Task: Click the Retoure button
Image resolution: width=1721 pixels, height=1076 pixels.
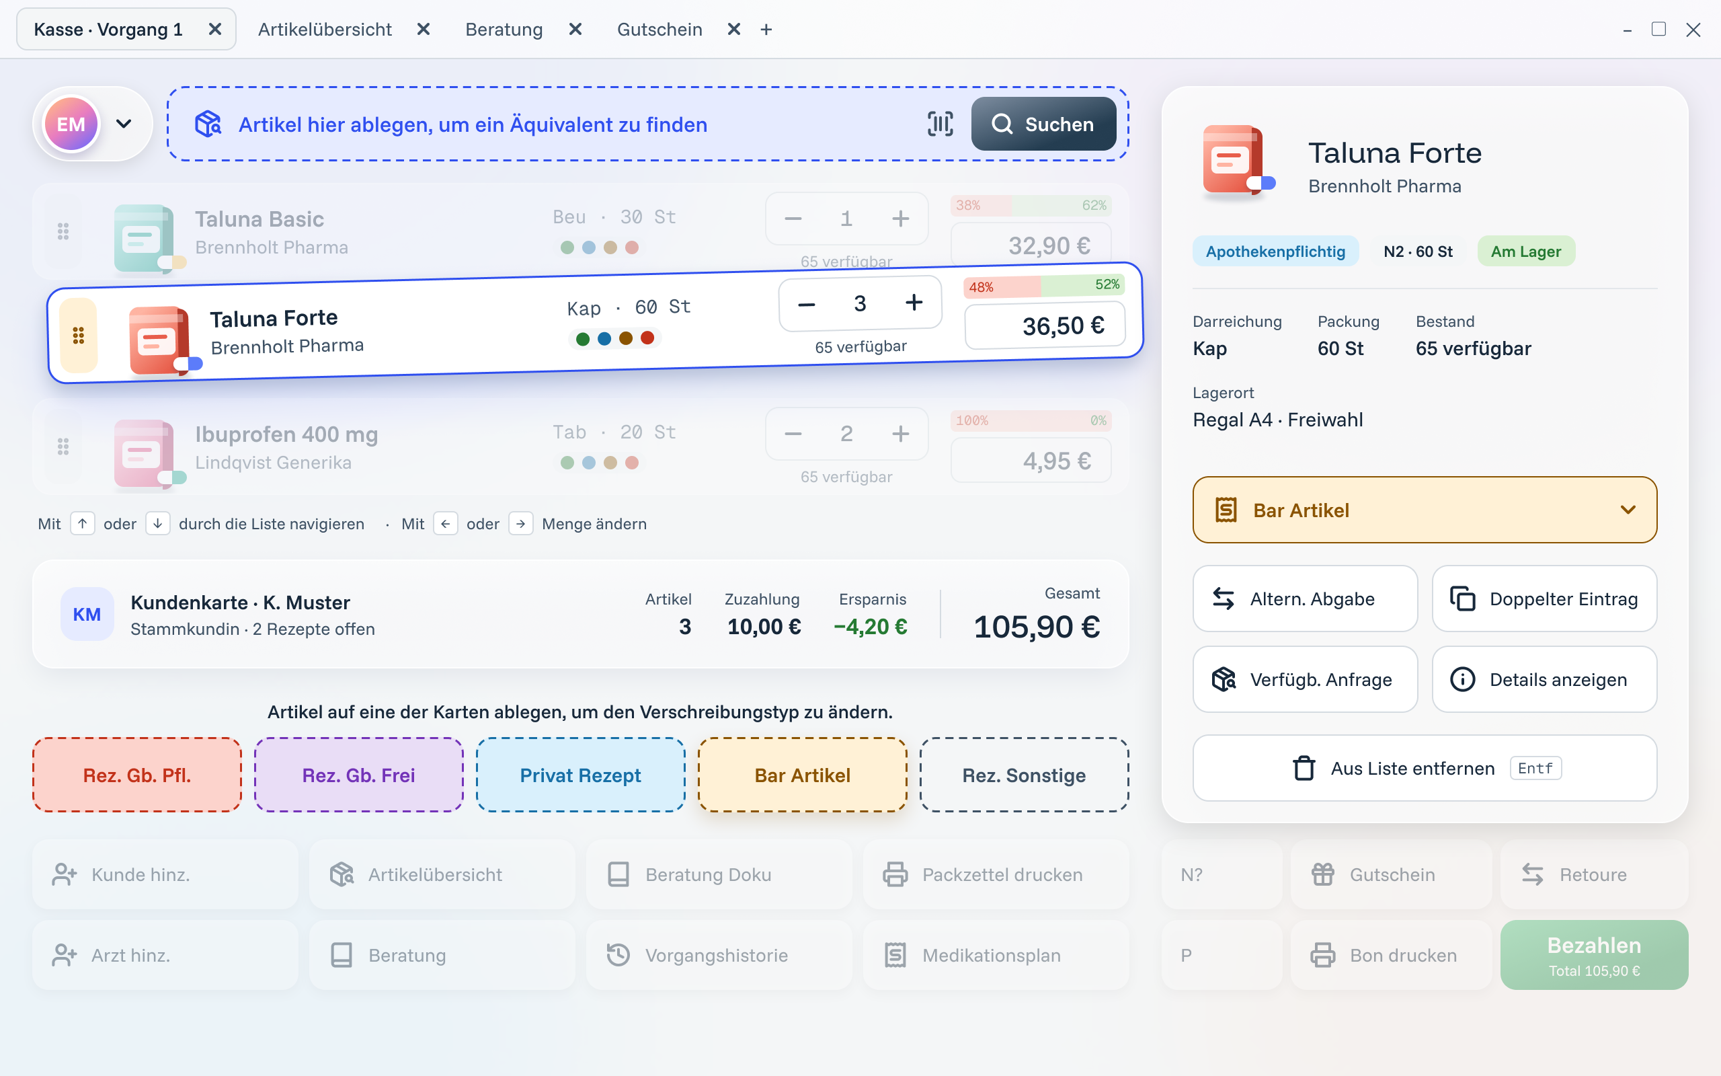Action: [1594, 874]
